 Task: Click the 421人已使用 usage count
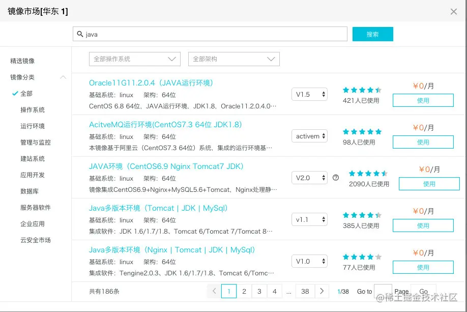point(361,101)
